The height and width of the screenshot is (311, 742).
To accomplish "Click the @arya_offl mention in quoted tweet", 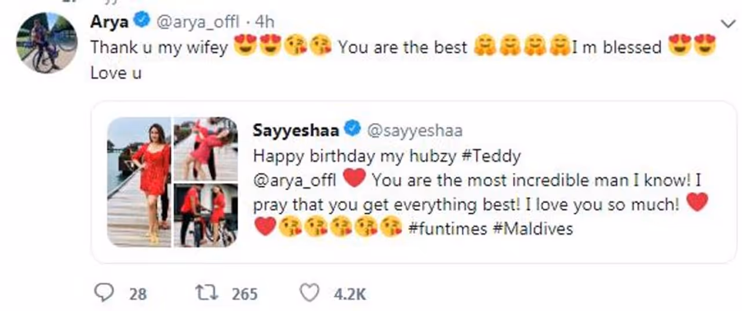I will [294, 180].
